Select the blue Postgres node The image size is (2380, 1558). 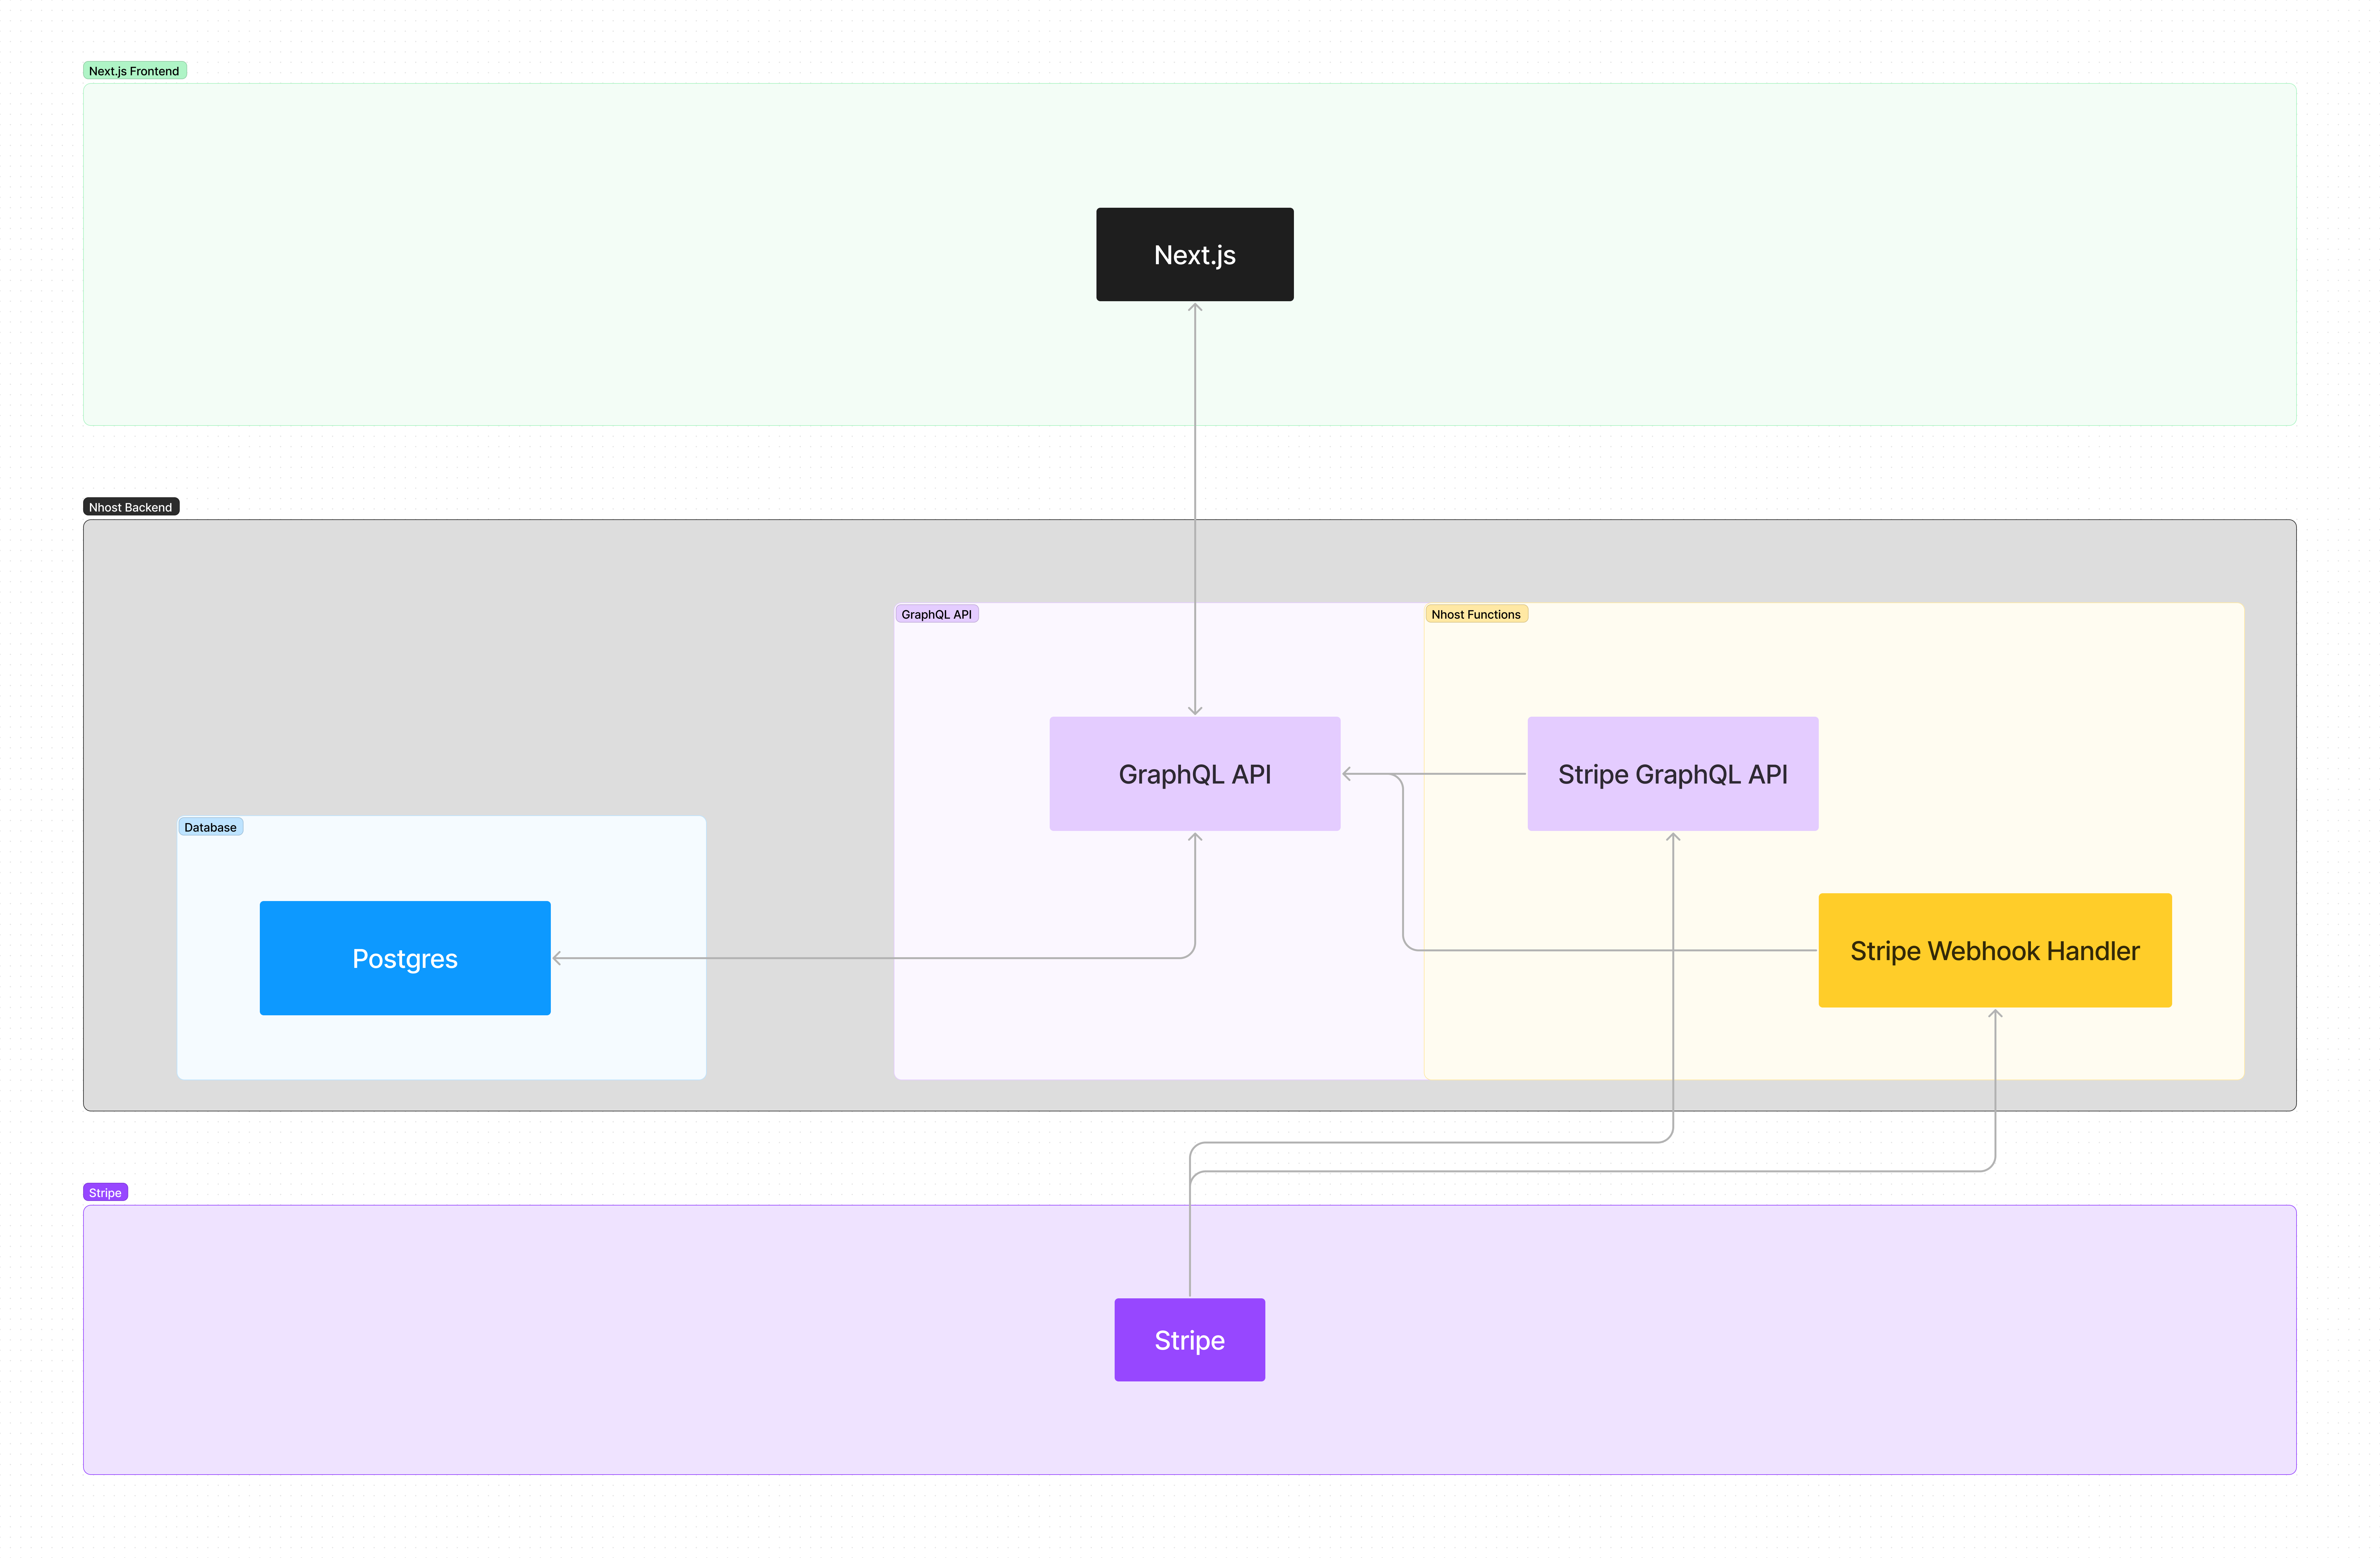405,958
